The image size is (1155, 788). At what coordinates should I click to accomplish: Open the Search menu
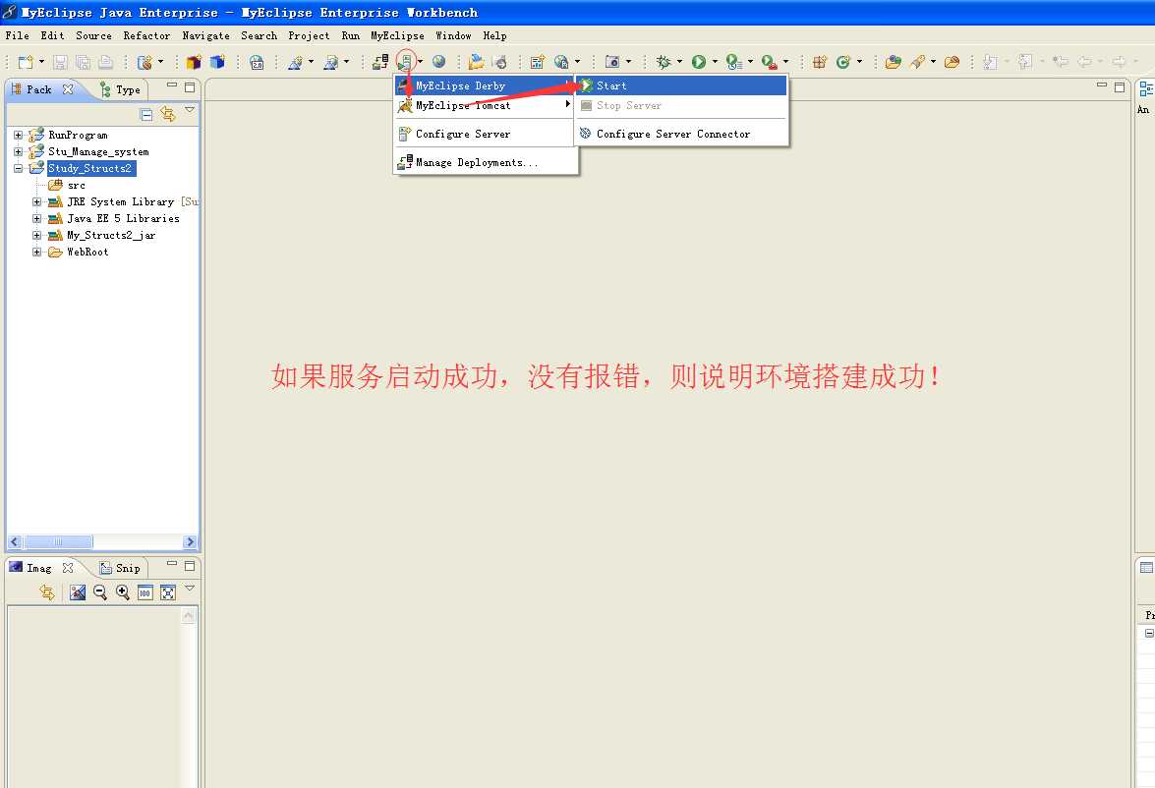pos(260,35)
